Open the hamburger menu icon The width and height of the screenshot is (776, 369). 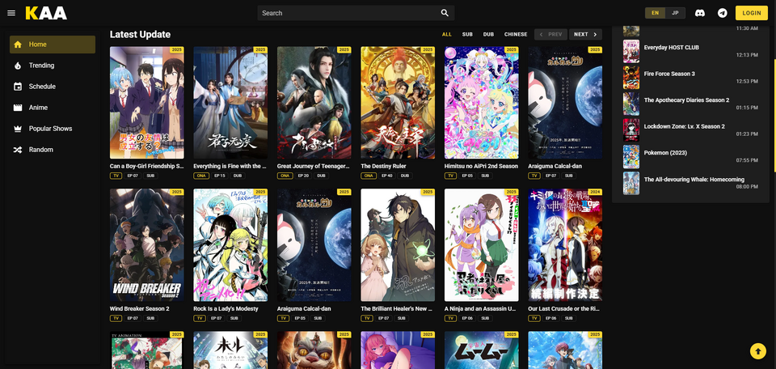[11, 13]
